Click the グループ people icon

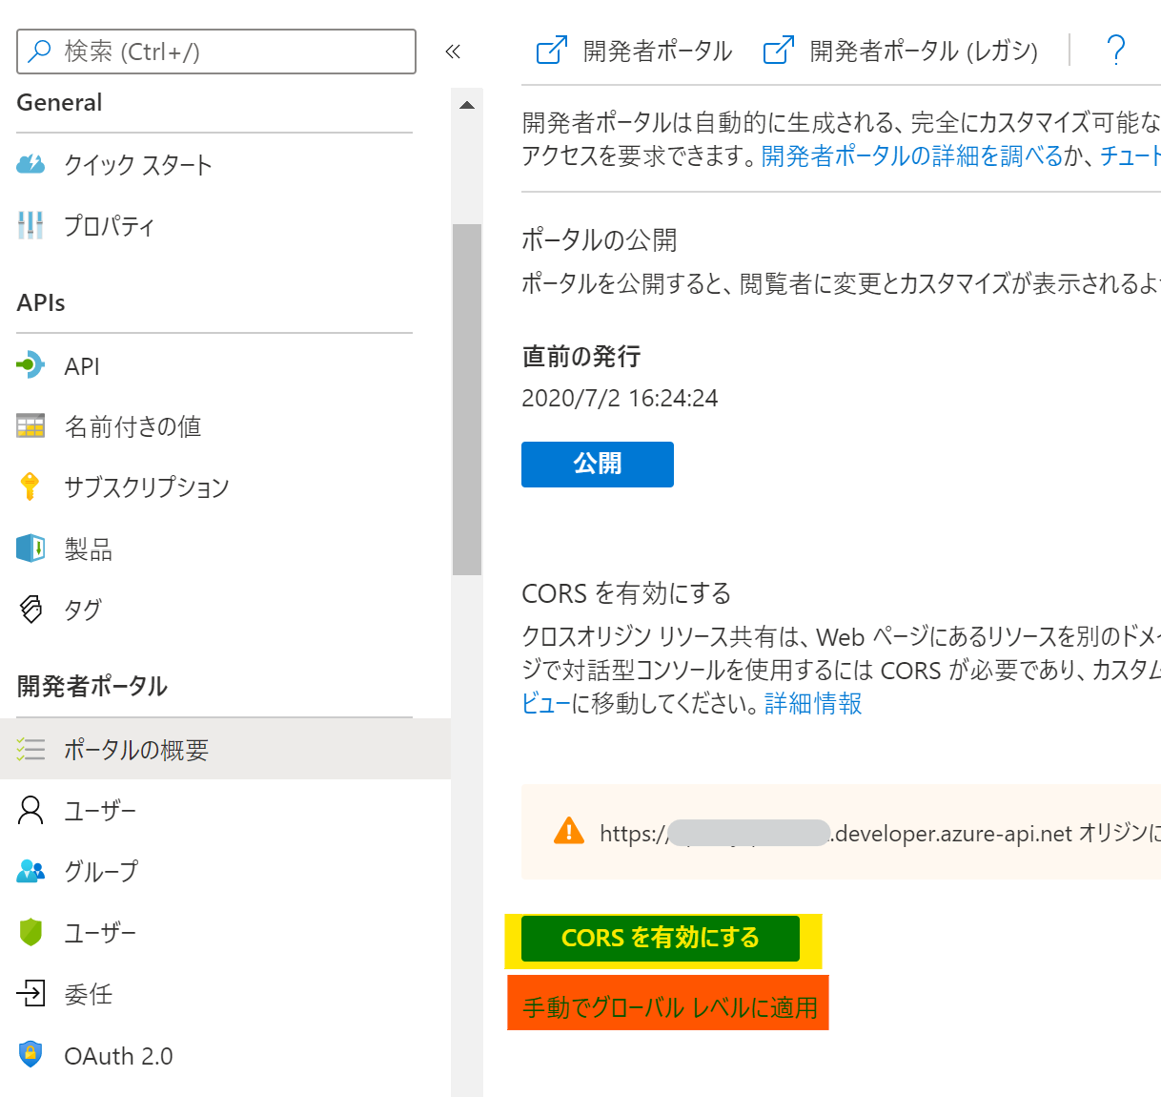31,871
